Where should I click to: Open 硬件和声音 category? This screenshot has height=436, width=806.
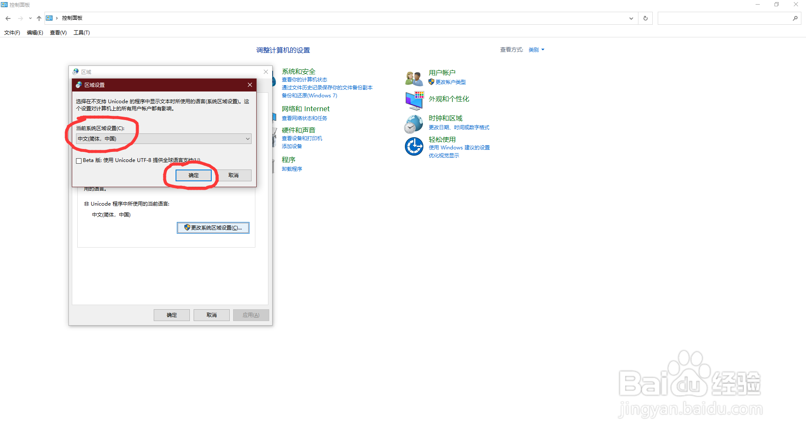pos(299,130)
